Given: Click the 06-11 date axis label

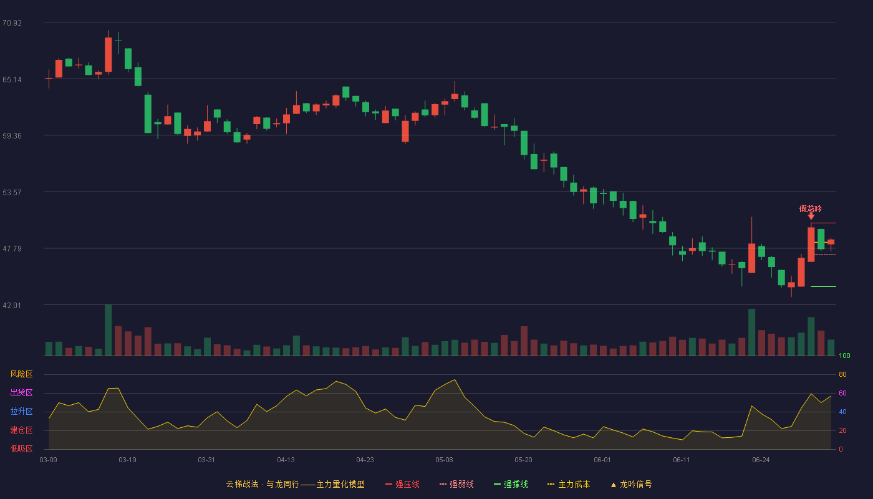Looking at the screenshot, I should [x=682, y=460].
